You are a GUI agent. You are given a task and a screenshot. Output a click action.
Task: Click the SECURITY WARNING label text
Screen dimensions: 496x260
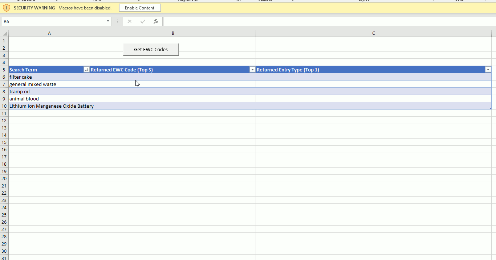[34, 8]
